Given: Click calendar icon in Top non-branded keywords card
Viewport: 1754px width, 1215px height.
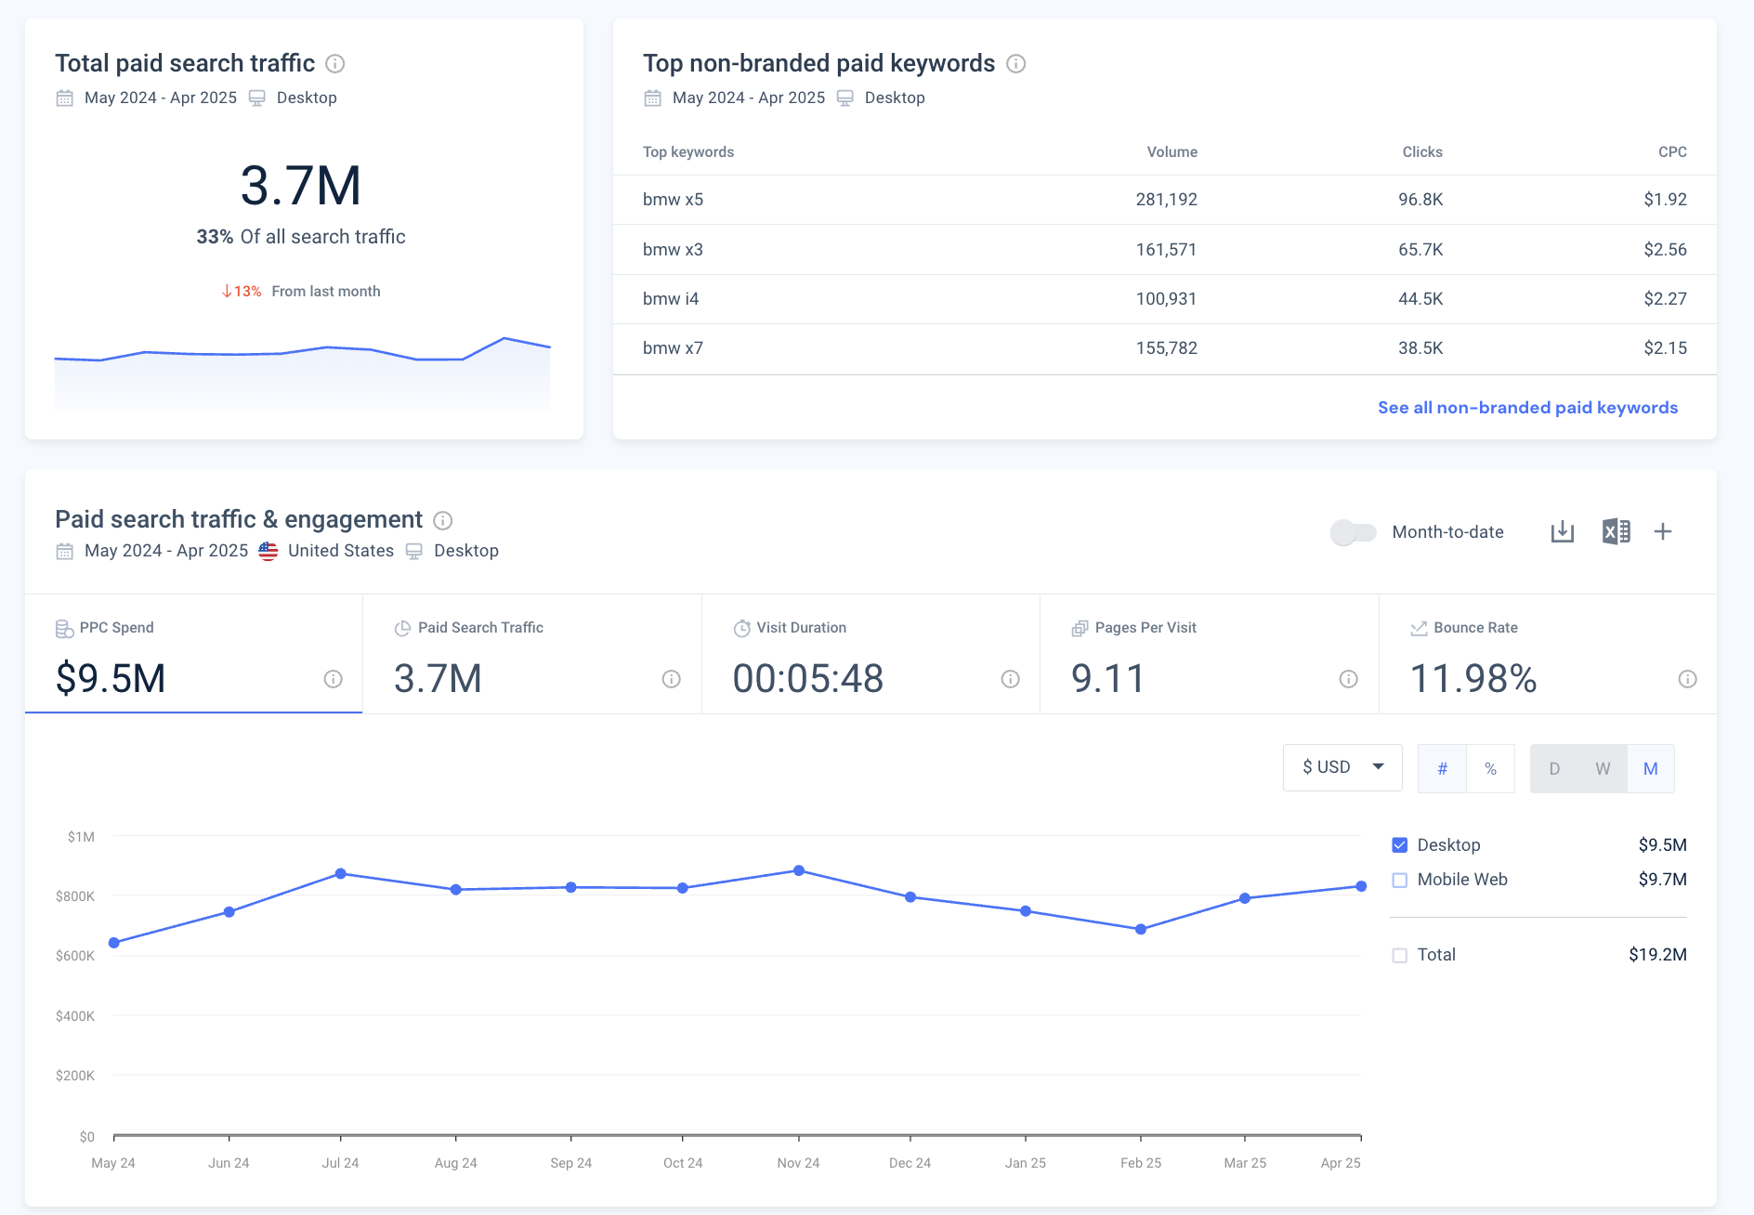Looking at the screenshot, I should pyautogui.click(x=652, y=98).
